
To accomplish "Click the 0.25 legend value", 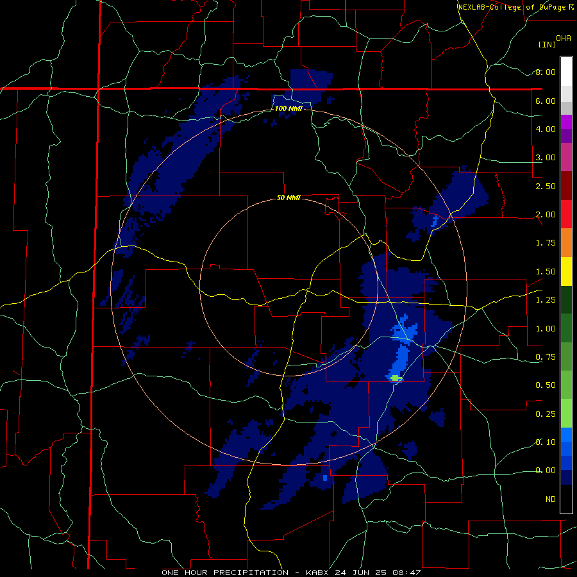I will (546, 414).
